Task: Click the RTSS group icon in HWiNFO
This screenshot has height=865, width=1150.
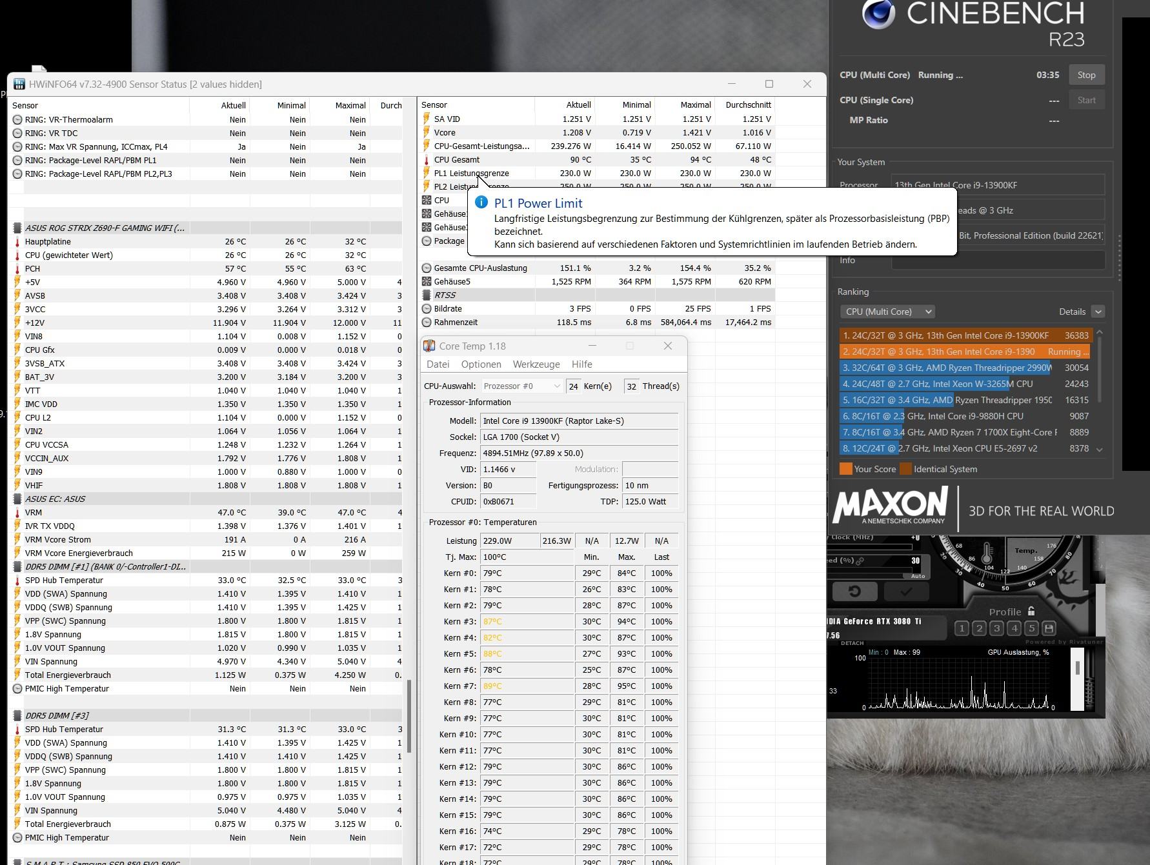Action: point(427,295)
